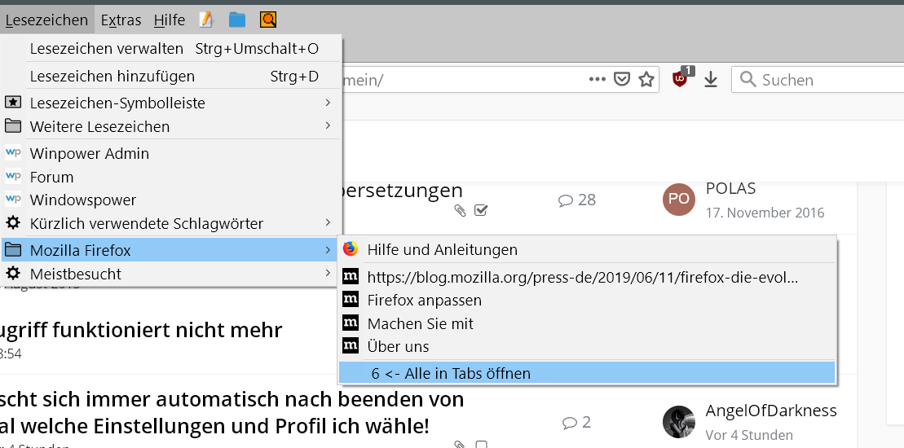The height and width of the screenshot is (448, 904).
Task: Click the notepad icon in the menu bar
Action: click(206, 20)
